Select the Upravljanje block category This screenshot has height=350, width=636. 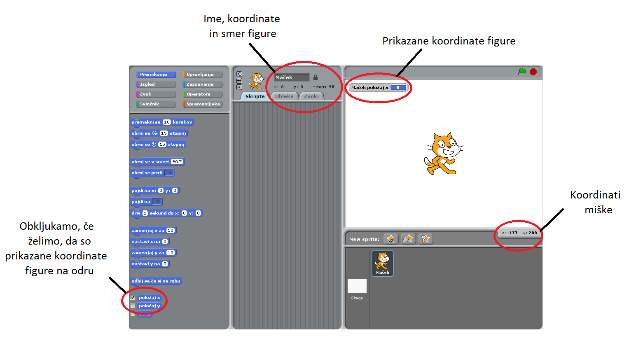(x=203, y=75)
